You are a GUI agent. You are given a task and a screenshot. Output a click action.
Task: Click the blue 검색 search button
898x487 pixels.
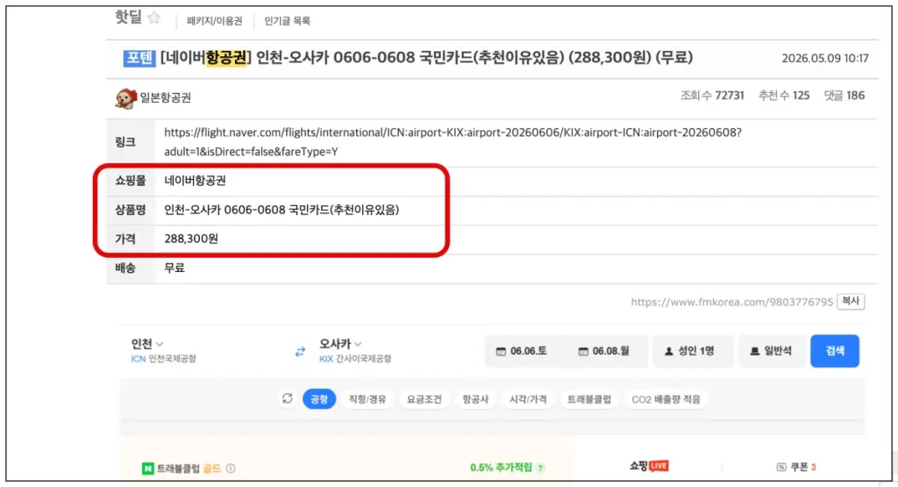pos(835,351)
